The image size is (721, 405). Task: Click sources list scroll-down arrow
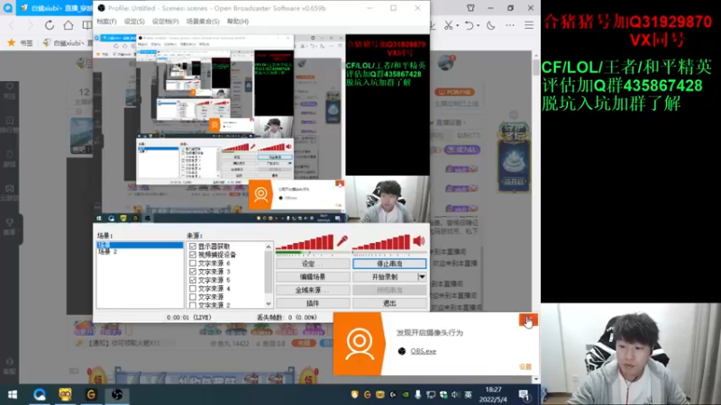click(269, 304)
